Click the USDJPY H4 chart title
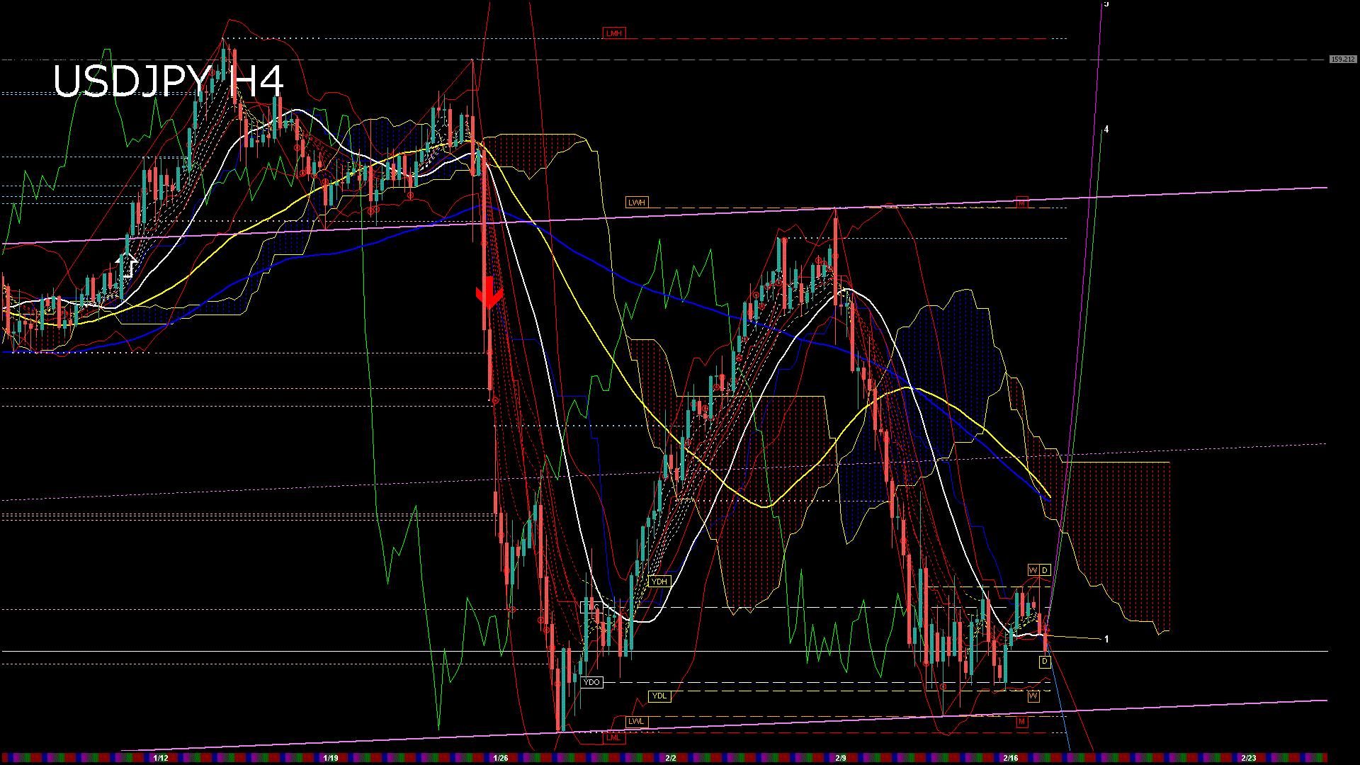The image size is (1360, 765). (x=170, y=85)
